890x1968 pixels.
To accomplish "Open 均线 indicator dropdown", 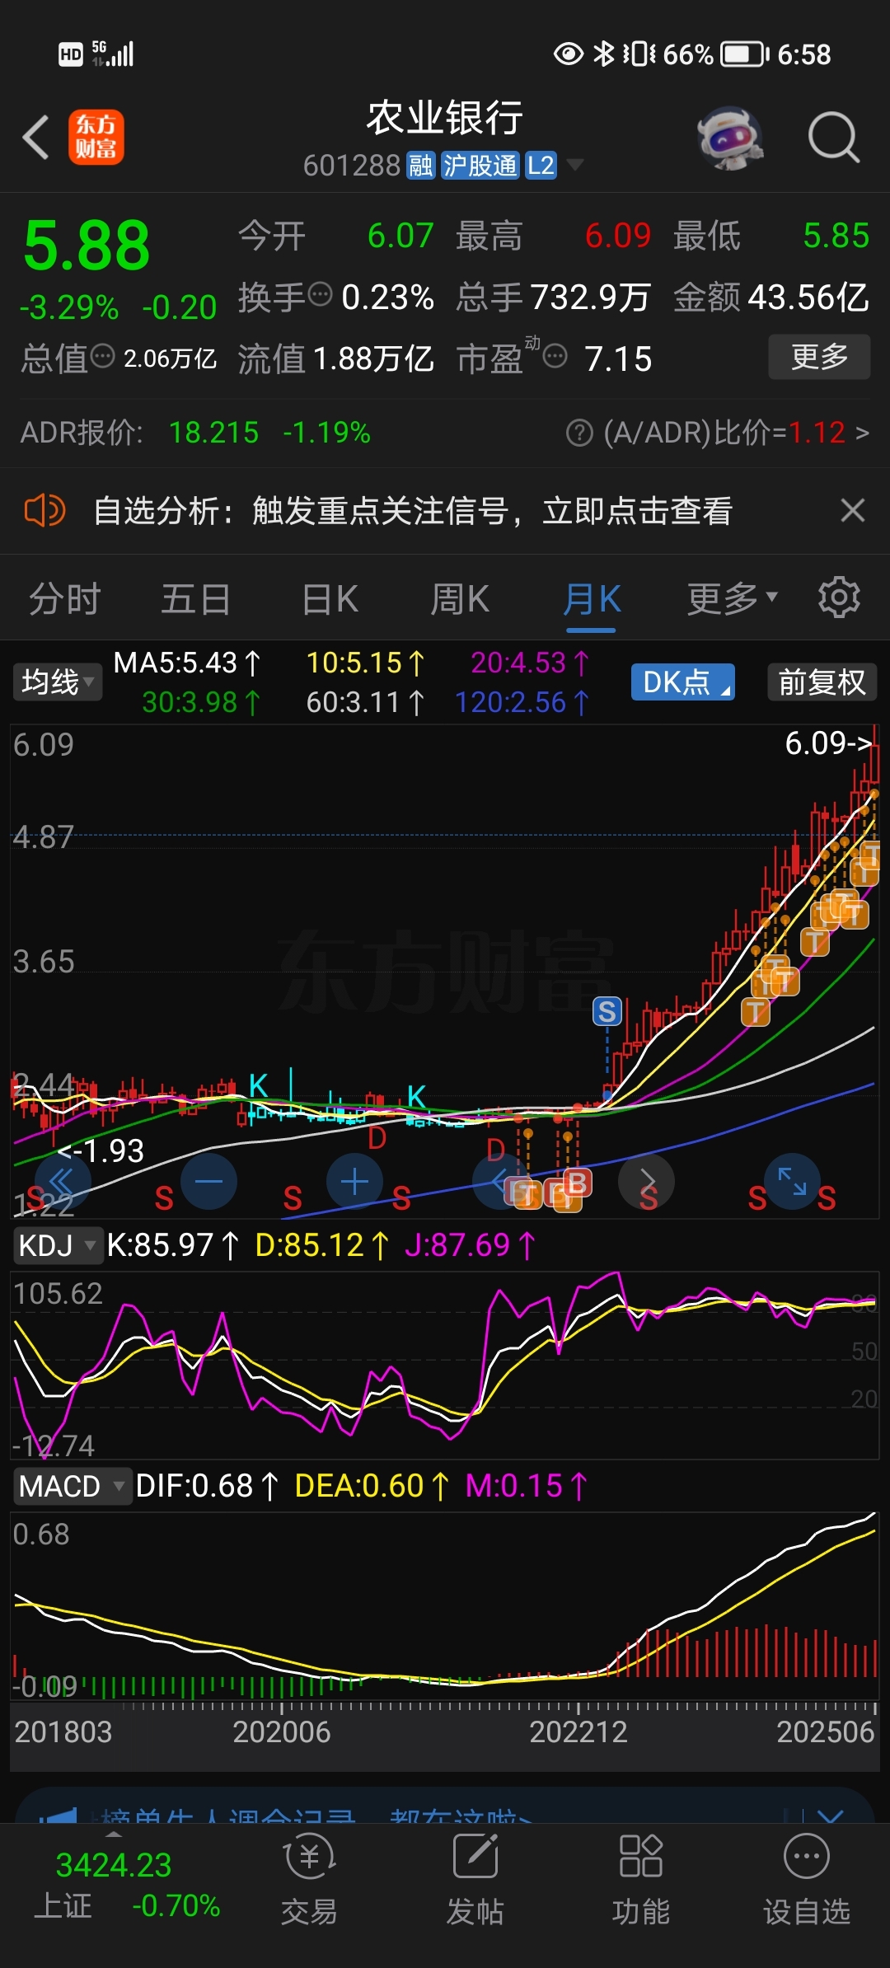I will [x=58, y=682].
